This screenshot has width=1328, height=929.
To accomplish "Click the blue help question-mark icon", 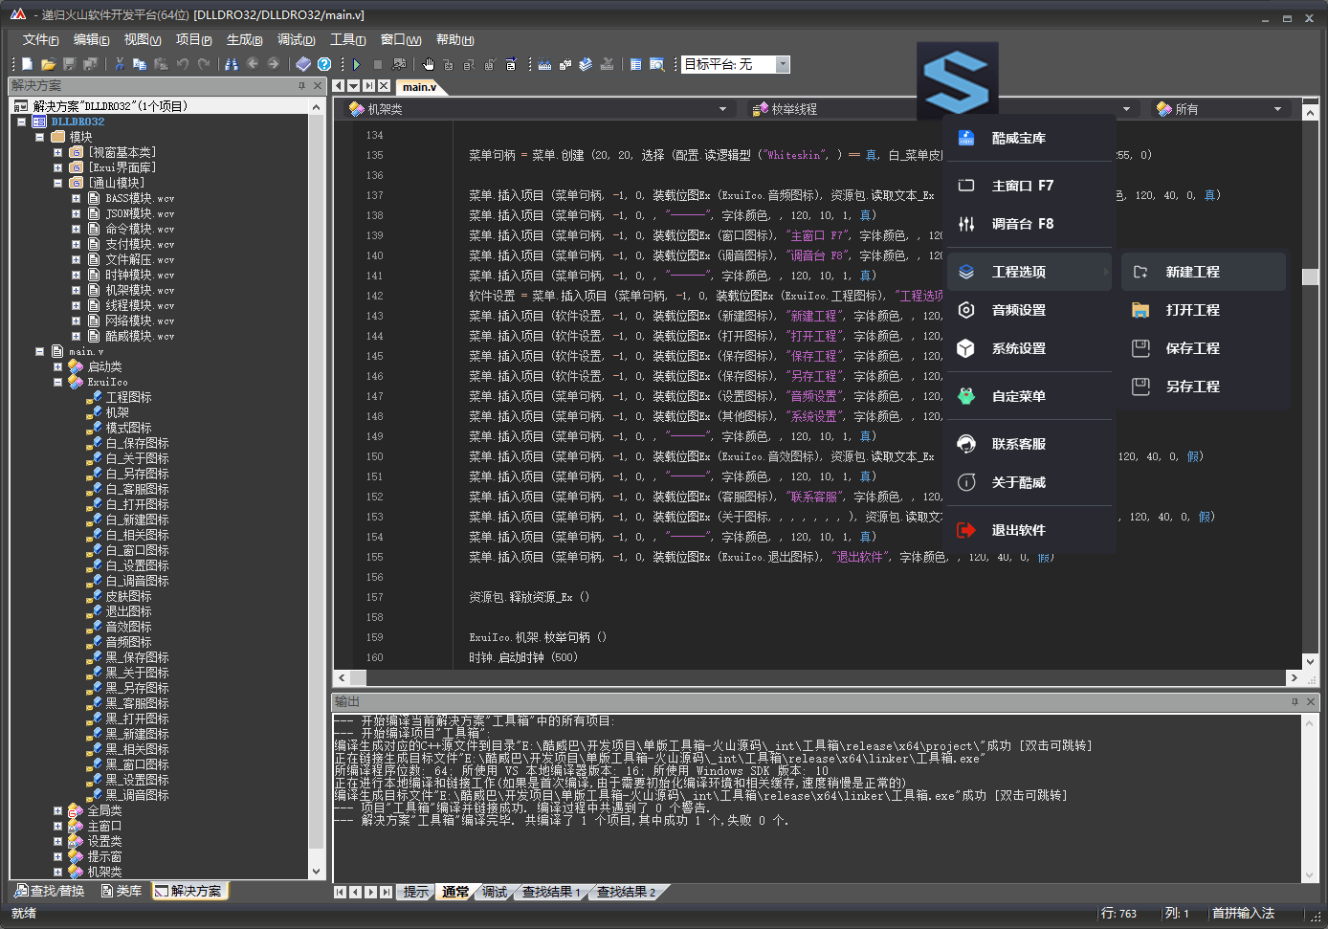I will pos(324,64).
